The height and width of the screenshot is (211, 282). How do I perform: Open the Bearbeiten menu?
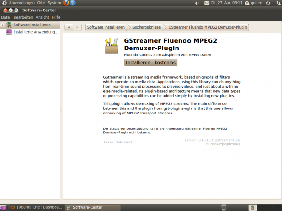tap(23, 17)
